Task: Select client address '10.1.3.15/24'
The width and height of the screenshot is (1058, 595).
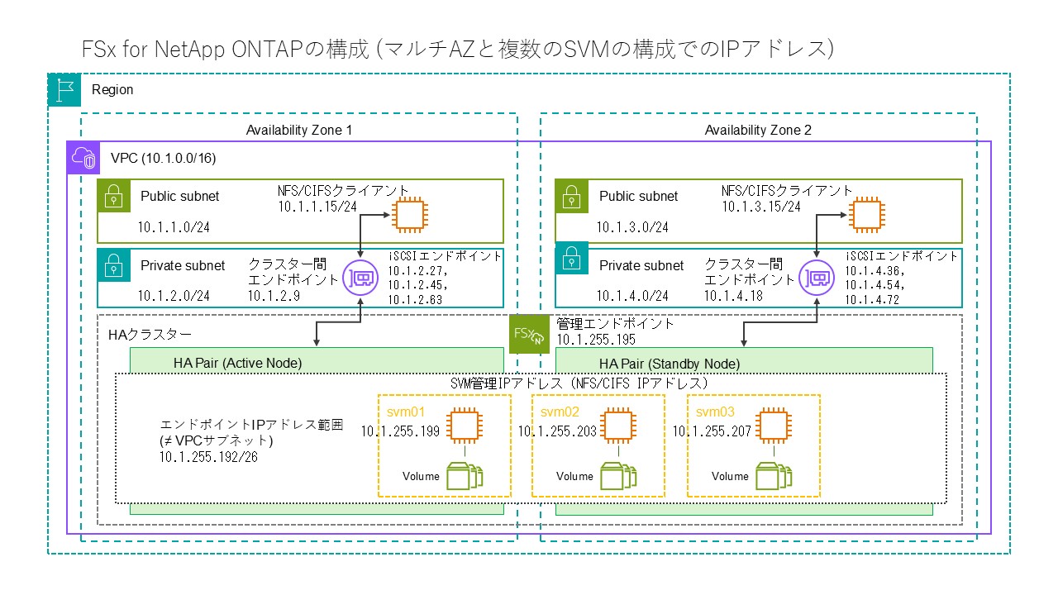Action: tap(761, 206)
